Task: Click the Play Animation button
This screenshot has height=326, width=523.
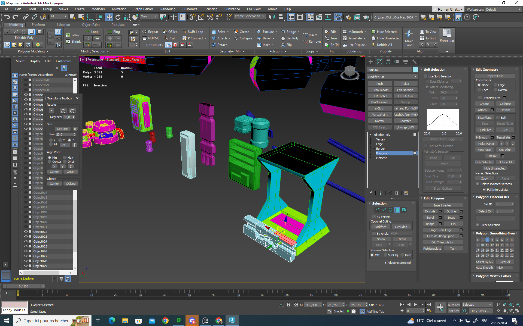Action: [415, 305]
